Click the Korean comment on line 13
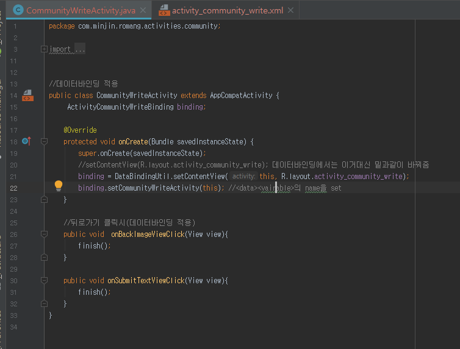Viewport: 460px width, 349px height. [x=84, y=83]
